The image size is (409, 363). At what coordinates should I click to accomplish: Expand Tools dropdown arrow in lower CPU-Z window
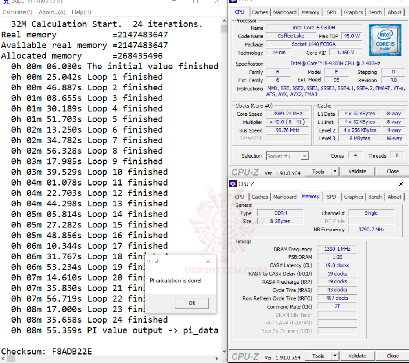tap(335, 356)
